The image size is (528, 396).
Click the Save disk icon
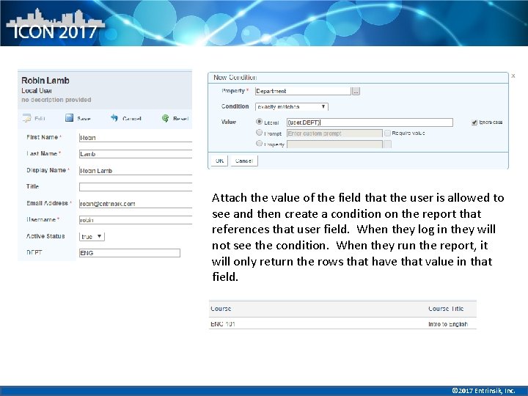click(69, 118)
